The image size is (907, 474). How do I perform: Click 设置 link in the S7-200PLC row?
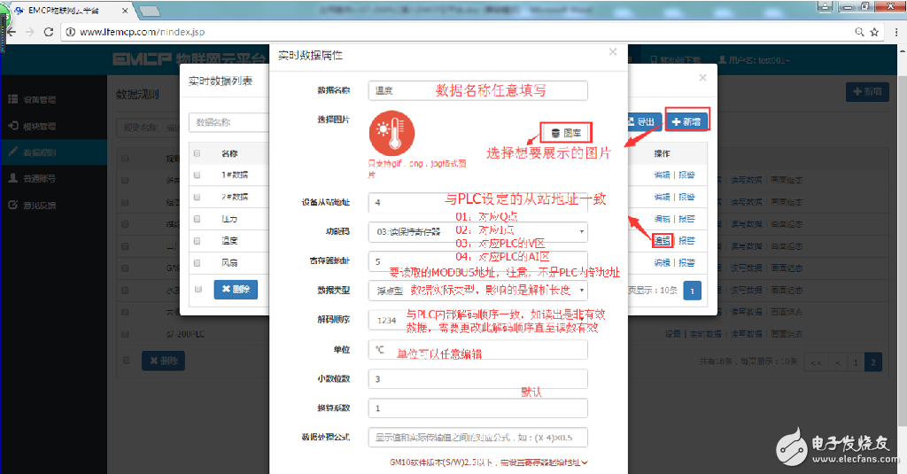[x=673, y=334]
